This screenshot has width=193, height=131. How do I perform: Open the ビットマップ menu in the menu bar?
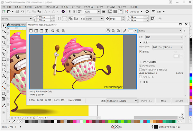(76, 6)
